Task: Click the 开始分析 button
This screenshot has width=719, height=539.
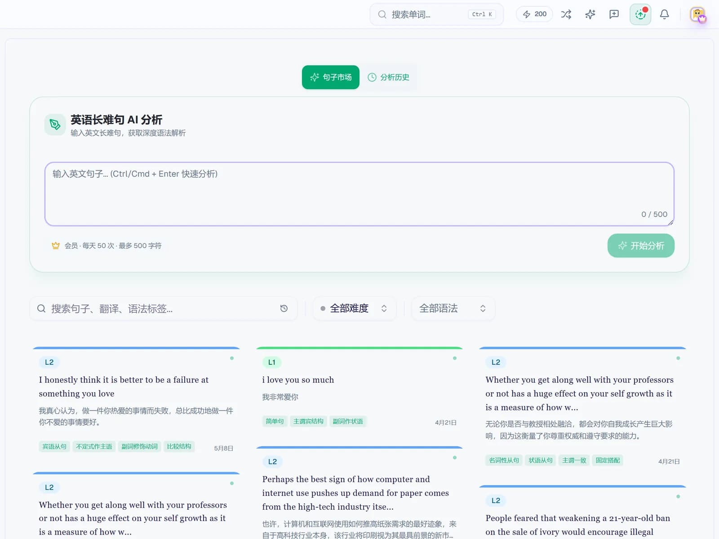Action: [x=641, y=246]
